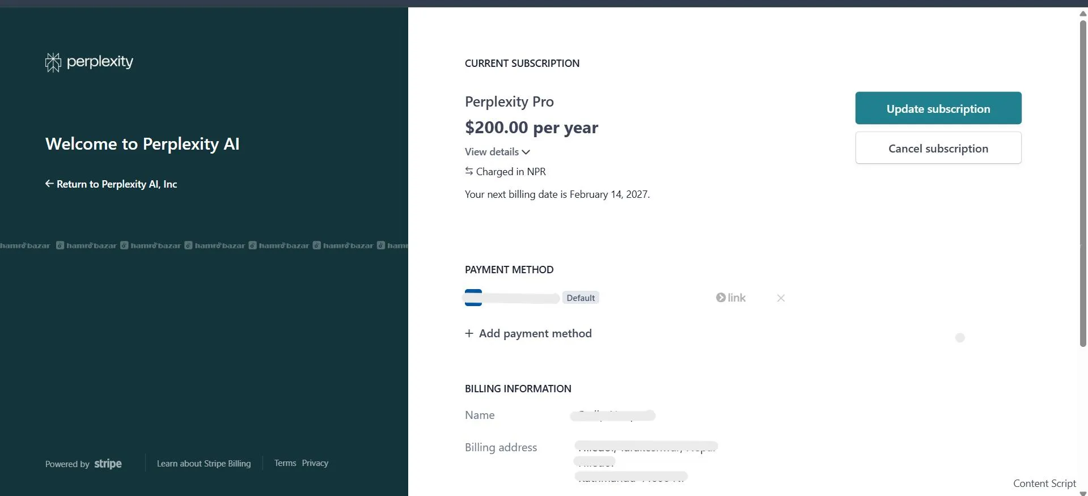Image resolution: width=1088 pixels, height=496 pixels.
Task: Open the Privacy link in footer
Action: tap(315, 463)
